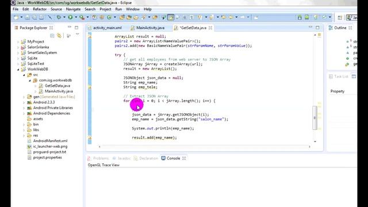368x207 pixels.
Task: Click the Android Virtual Device Manager icon
Action: pos(306,17)
